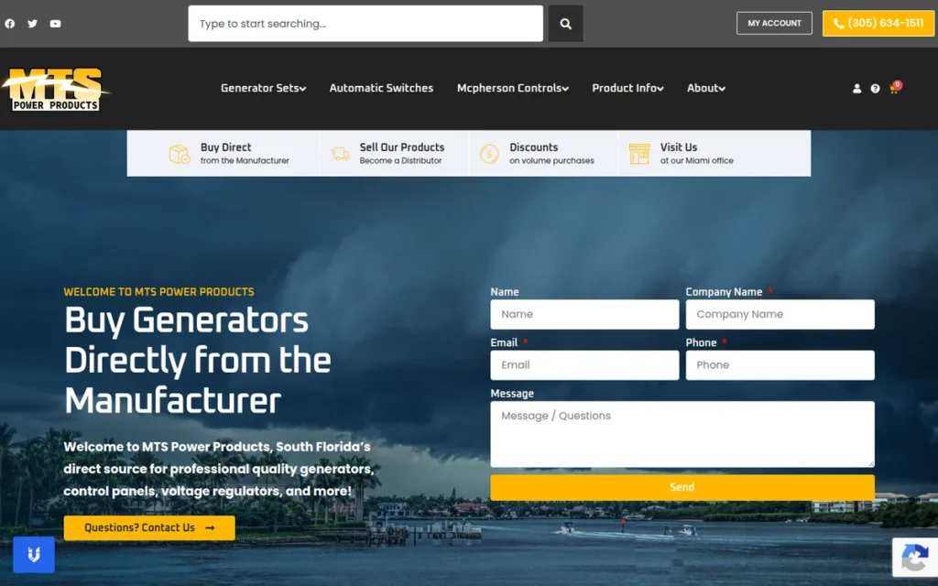
Task: Open the blue accessibility widget icon
Action: (x=34, y=554)
